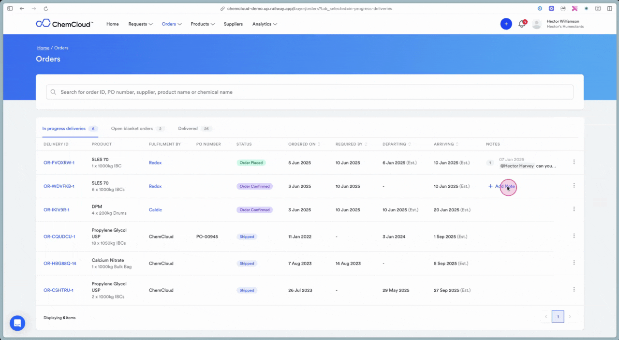Viewport: 619px width, 340px height.
Task: Open the Caldic supplier link
Action: (x=155, y=210)
